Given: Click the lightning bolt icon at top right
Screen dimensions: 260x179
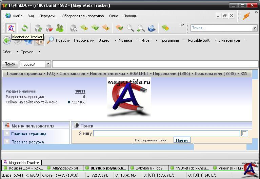Looking at the screenshot, I should click(246, 16).
